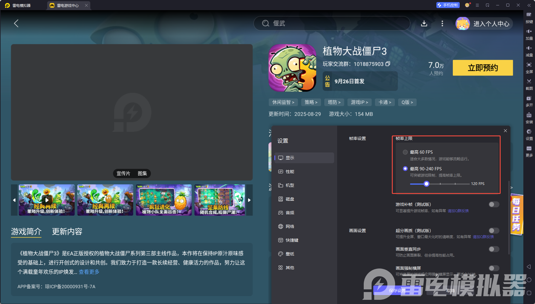Image resolution: width=535 pixels, height=304 pixels.
Task: Go back with the top-left arrow
Action: (x=16, y=23)
